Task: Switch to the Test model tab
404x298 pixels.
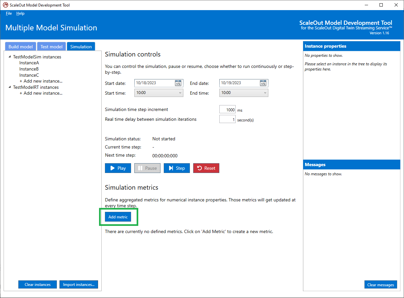Action: pyautogui.click(x=51, y=46)
